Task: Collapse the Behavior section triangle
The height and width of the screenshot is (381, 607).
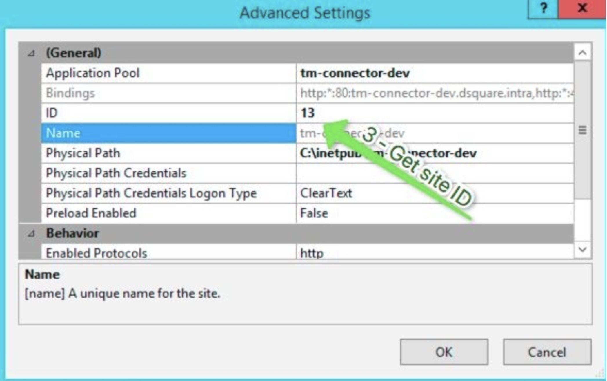Action: tap(31, 234)
